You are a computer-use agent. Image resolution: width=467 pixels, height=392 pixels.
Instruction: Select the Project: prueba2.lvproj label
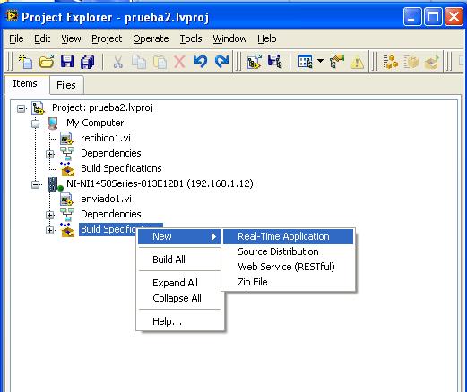(x=102, y=107)
